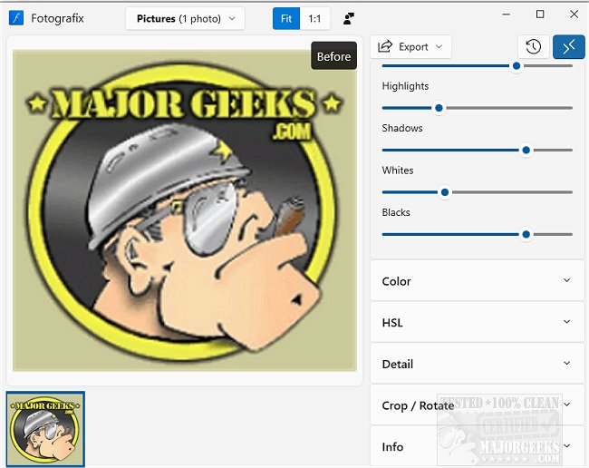589x468 pixels.
Task: Switch to 1:1 zoom mode
Action: [x=314, y=18]
